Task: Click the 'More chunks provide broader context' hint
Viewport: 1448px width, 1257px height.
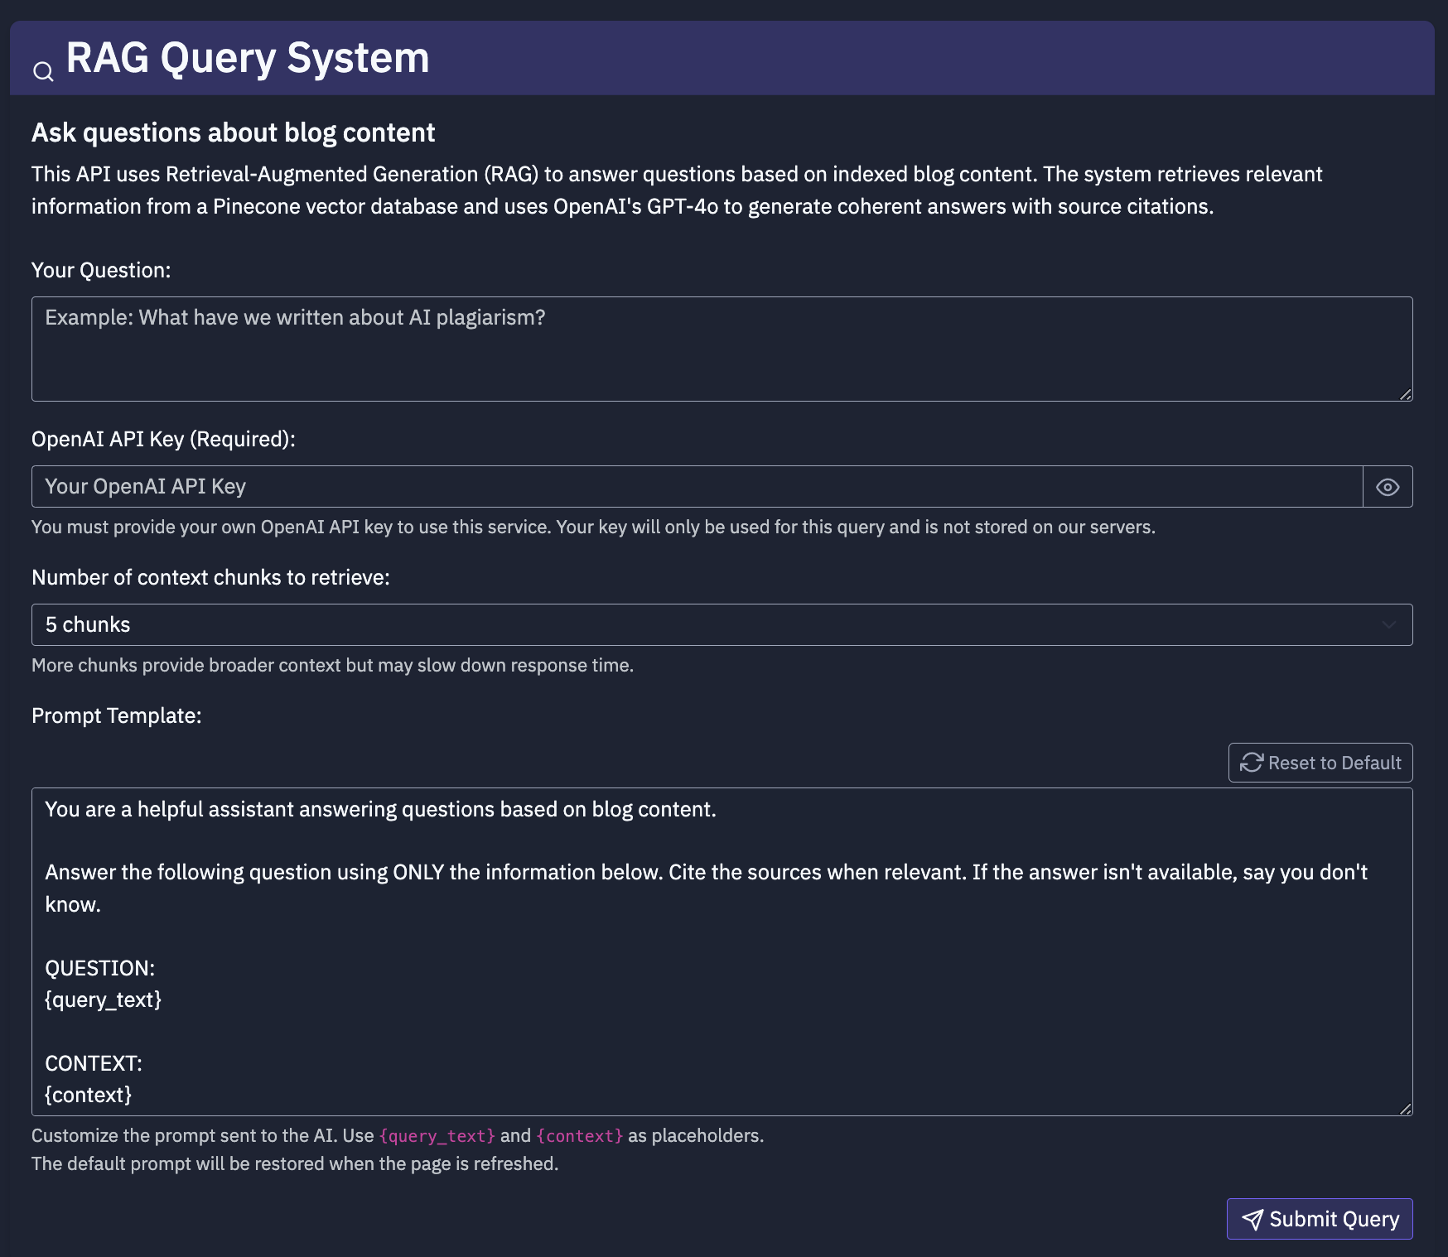Action: 332,665
